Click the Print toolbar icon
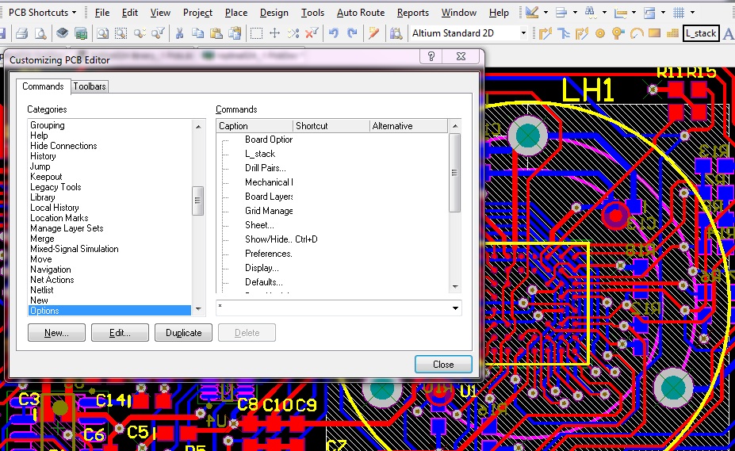This screenshot has width=735, height=451. pos(21,33)
